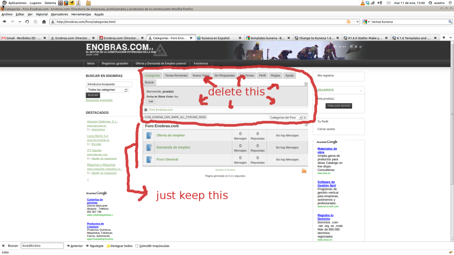This screenshot has height=255, width=454.
Task: Click the browser back arrow
Action: coord(4,22)
